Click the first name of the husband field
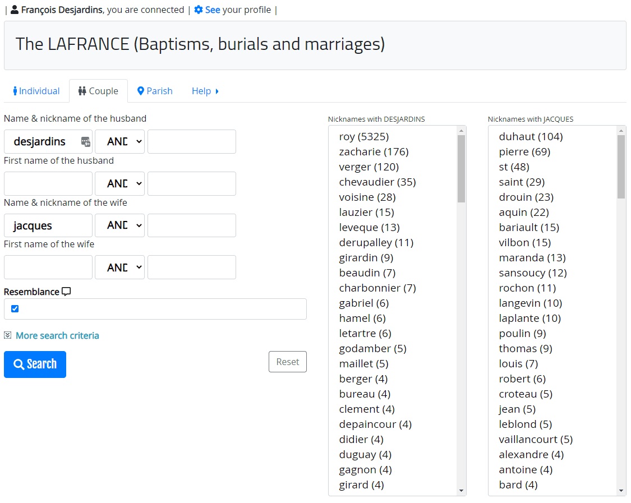631x503 pixels. [48, 184]
